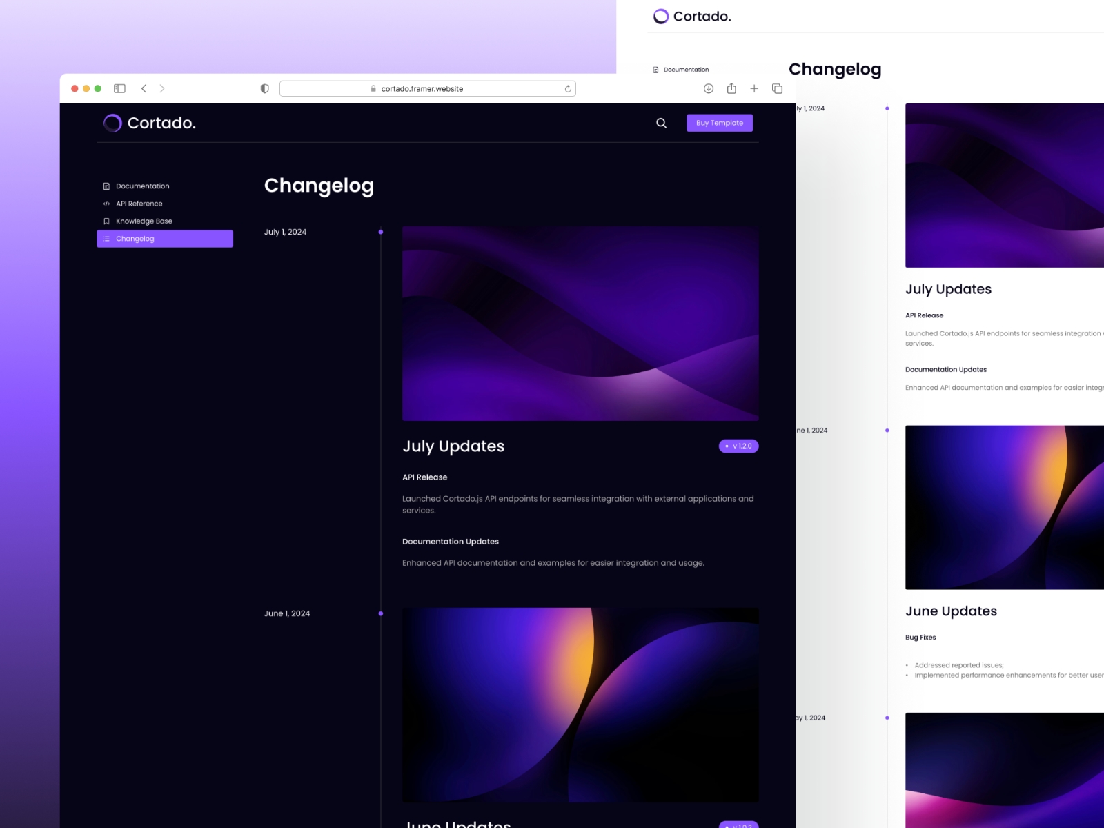The image size is (1104, 828).
Task: Open the July Updates purple wave image
Action: 580,323
